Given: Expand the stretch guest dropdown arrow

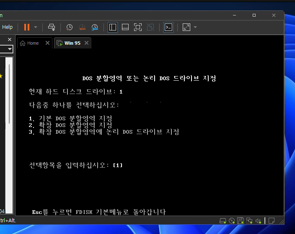Looking at the screenshot, I should pos(195,27).
